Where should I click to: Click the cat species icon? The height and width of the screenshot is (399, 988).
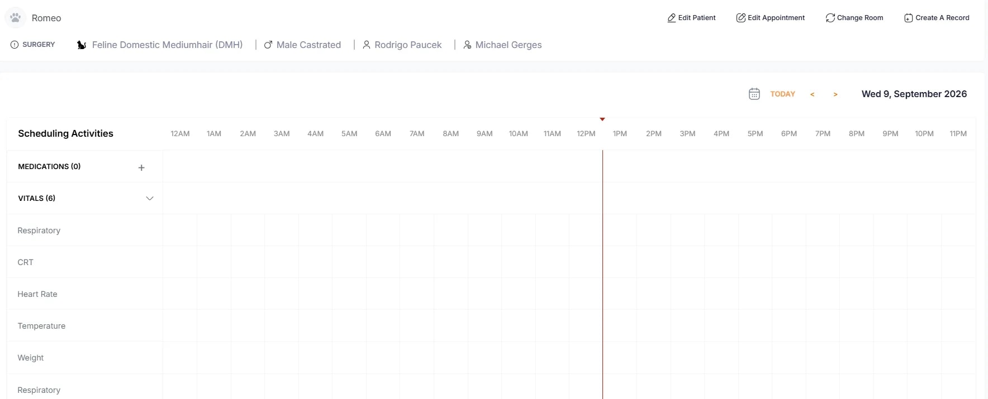pyautogui.click(x=82, y=45)
